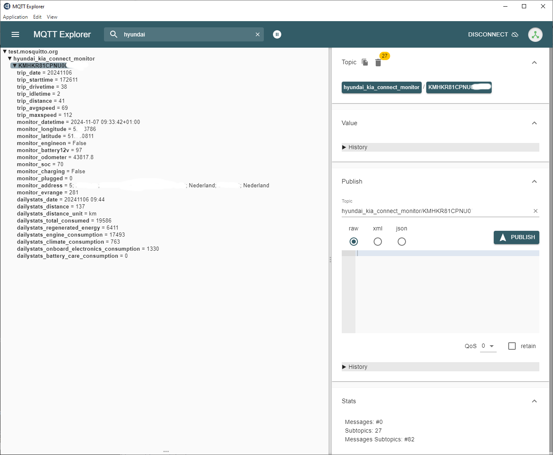Clear the publish topic field
Viewport: 553px width, 455px height.
point(536,211)
